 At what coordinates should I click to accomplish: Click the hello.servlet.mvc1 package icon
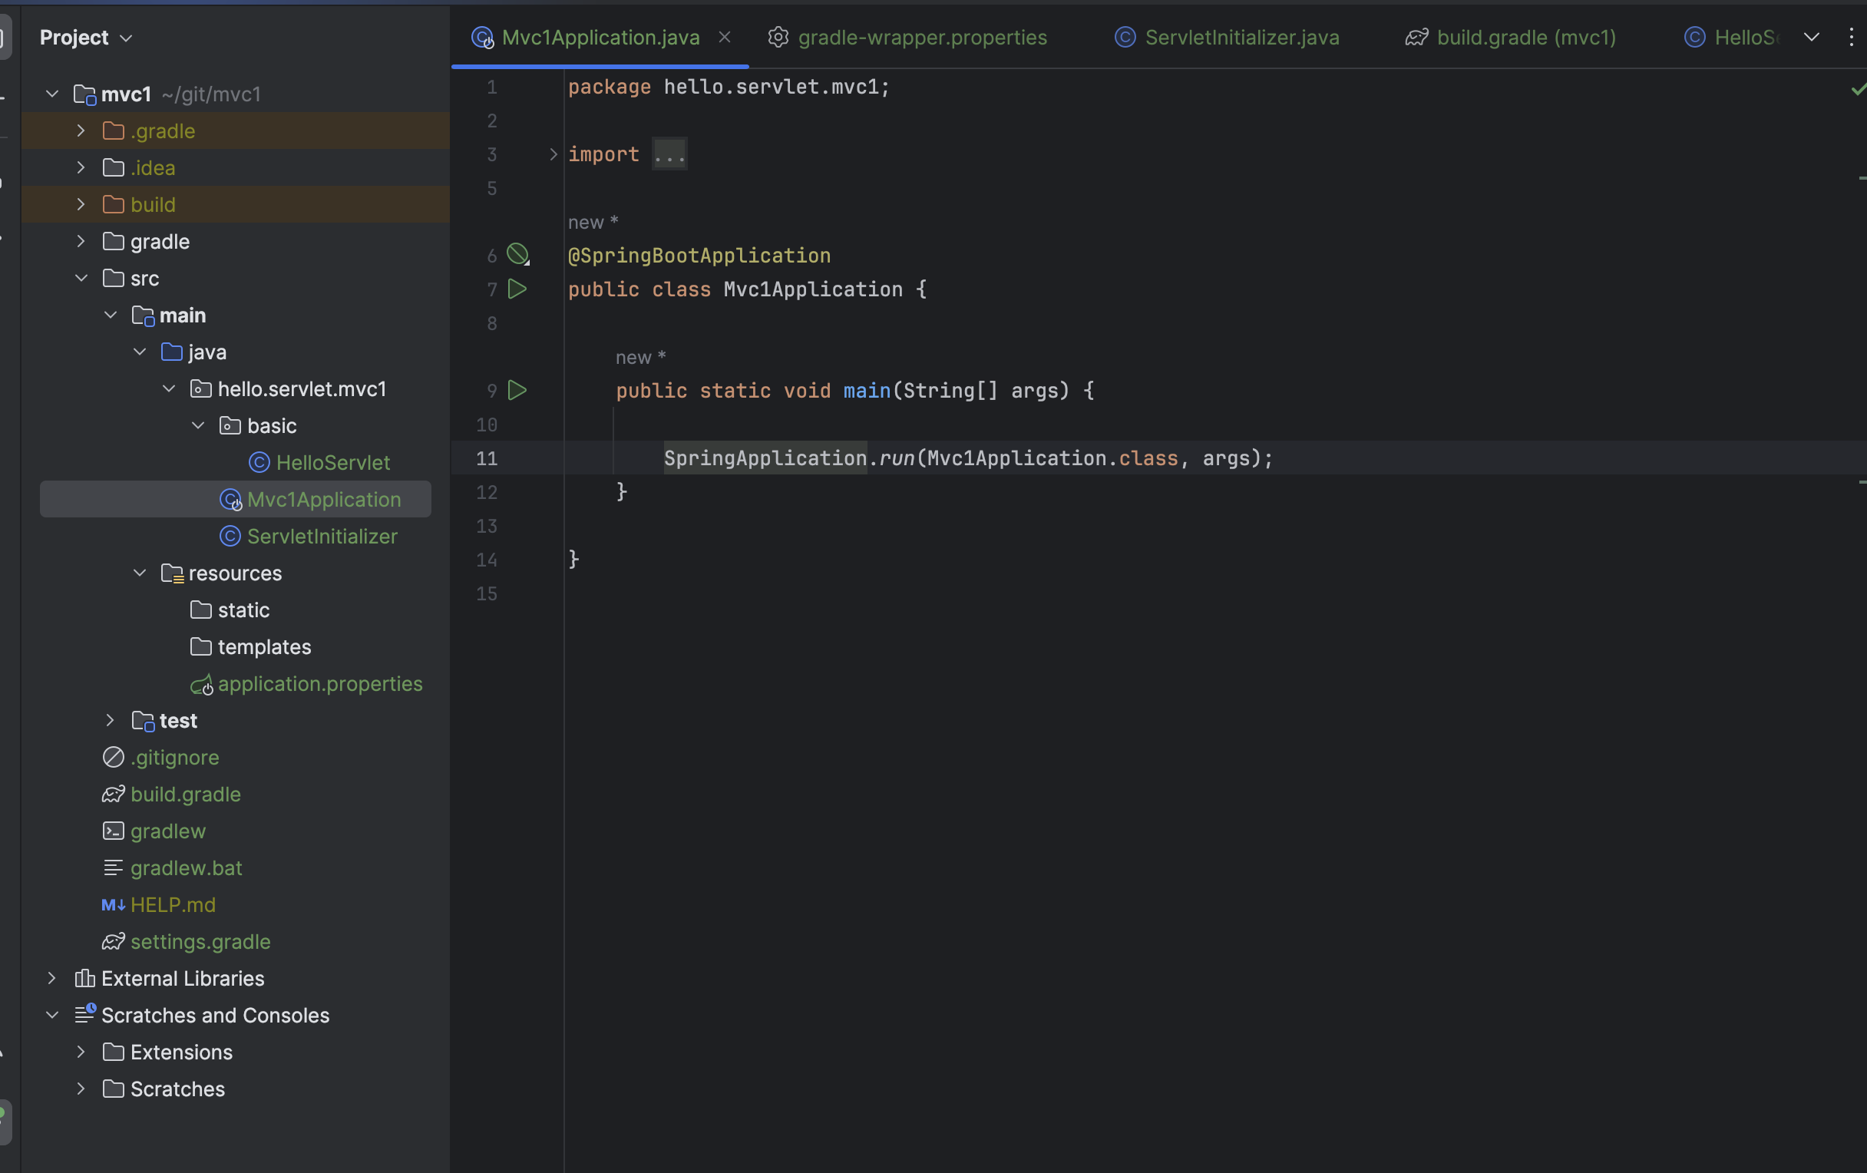click(201, 389)
